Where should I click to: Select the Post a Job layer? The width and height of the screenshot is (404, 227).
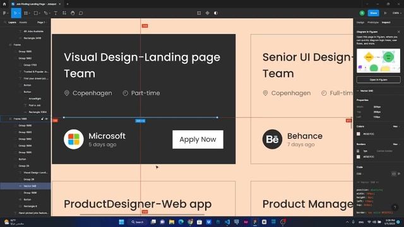click(x=35, y=105)
